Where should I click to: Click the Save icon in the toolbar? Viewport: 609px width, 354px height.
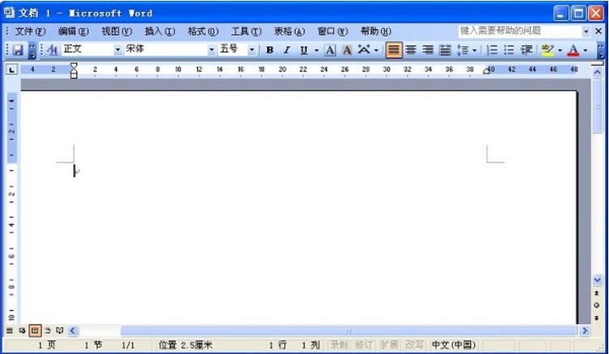click(x=18, y=50)
